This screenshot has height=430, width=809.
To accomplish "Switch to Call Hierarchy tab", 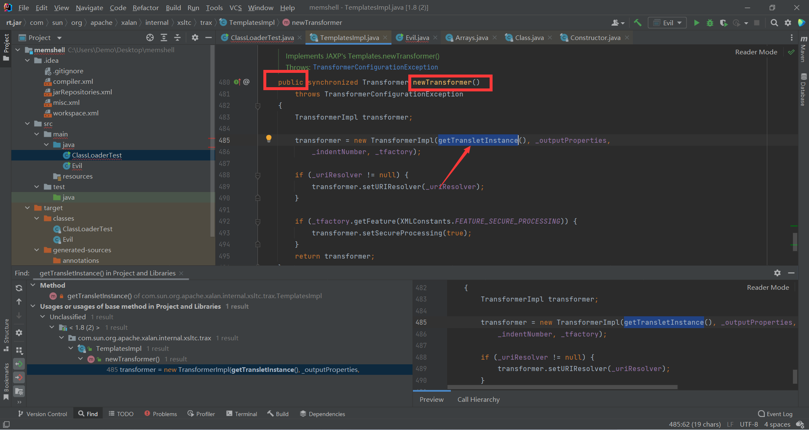I will [479, 399].
